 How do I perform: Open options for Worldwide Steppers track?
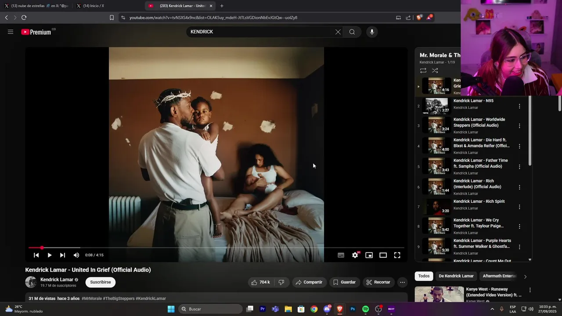tap(519, 126)
